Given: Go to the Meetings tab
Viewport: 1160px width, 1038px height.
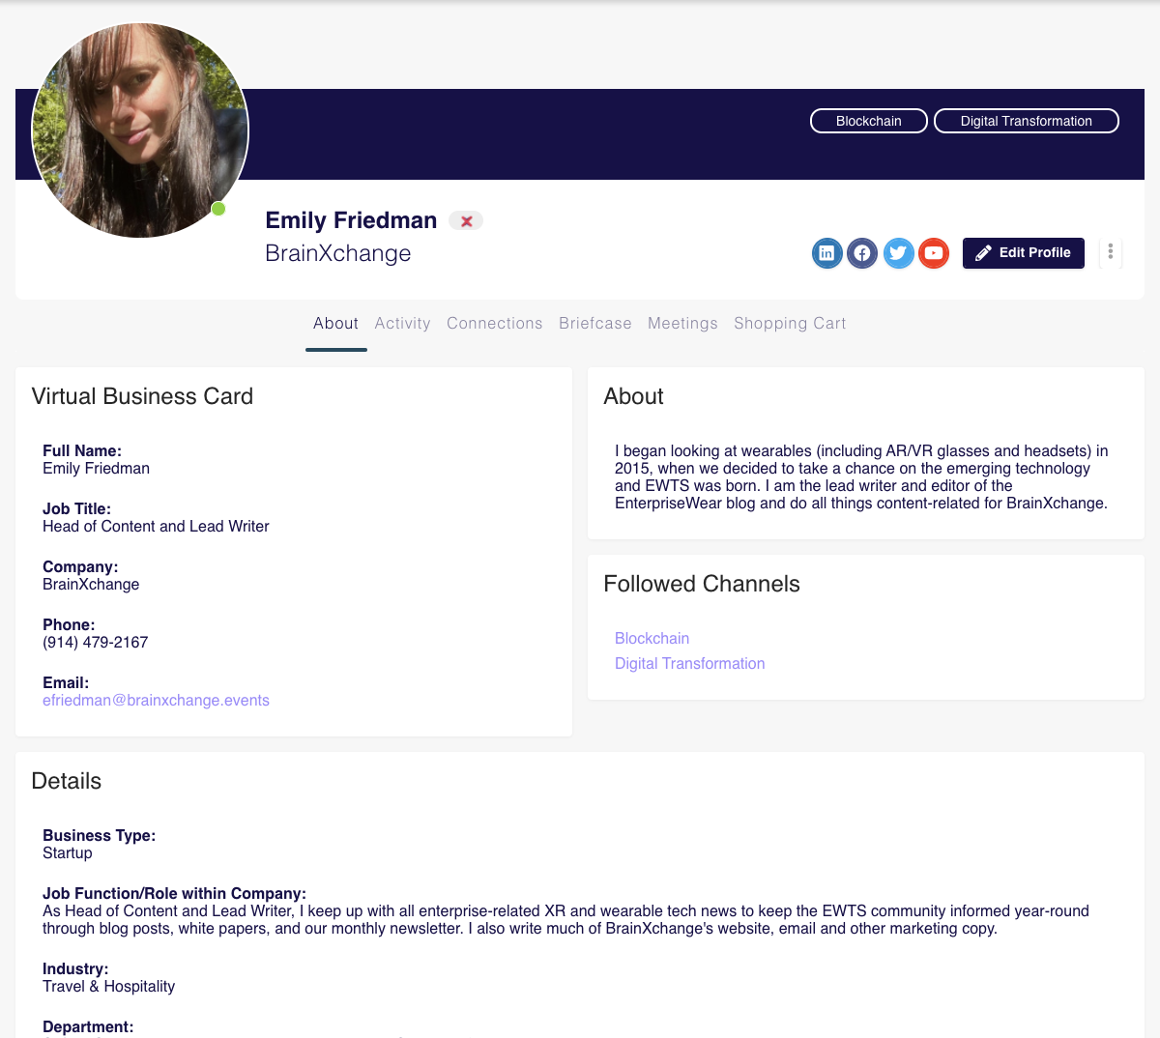Looking at the screenshot, I should click(x=682, y=324).
